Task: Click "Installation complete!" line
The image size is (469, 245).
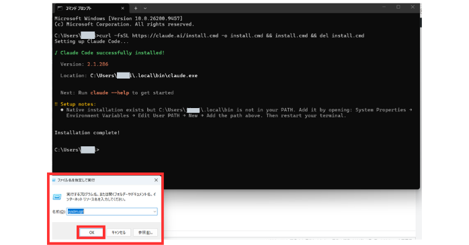Action: (87, 132)
